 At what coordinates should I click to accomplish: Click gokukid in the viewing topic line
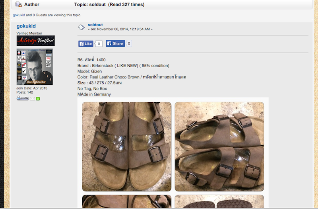(19, 15)
